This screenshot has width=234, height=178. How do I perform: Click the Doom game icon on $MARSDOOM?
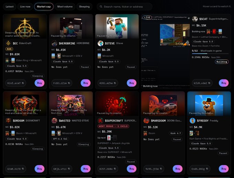click(x=145, y=133)
